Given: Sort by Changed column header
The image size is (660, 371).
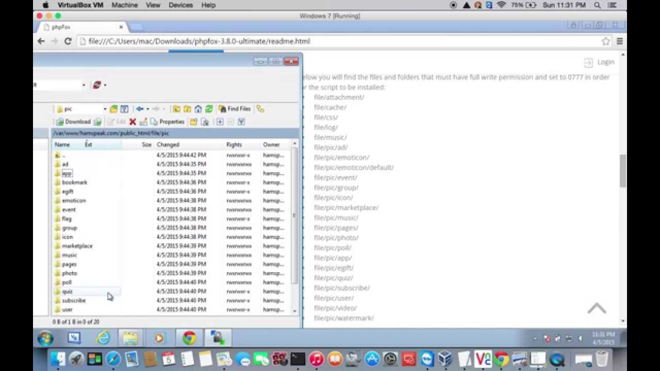Looking at the screenshot, I should 168,145.
